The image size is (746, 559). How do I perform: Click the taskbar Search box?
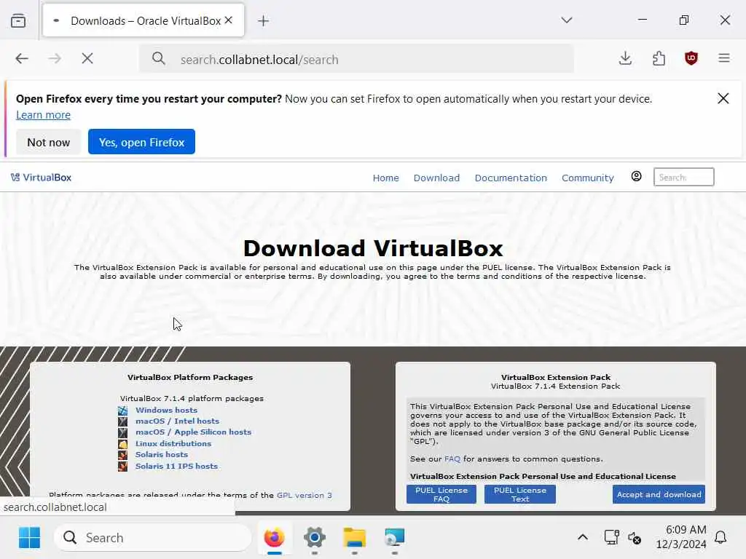click(x=152, y=538)
